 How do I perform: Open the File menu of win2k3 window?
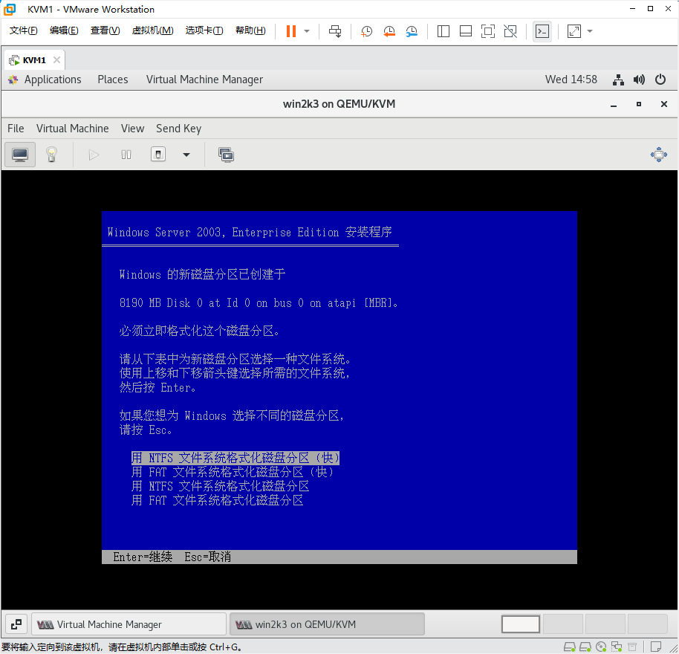[x=16, y=129]
